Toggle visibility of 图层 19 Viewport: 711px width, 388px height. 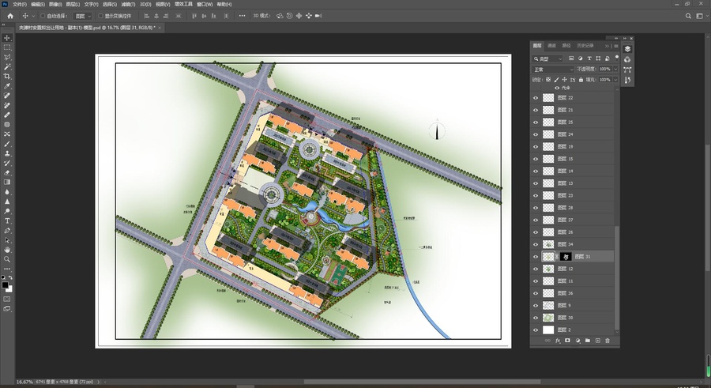(536, 146)
